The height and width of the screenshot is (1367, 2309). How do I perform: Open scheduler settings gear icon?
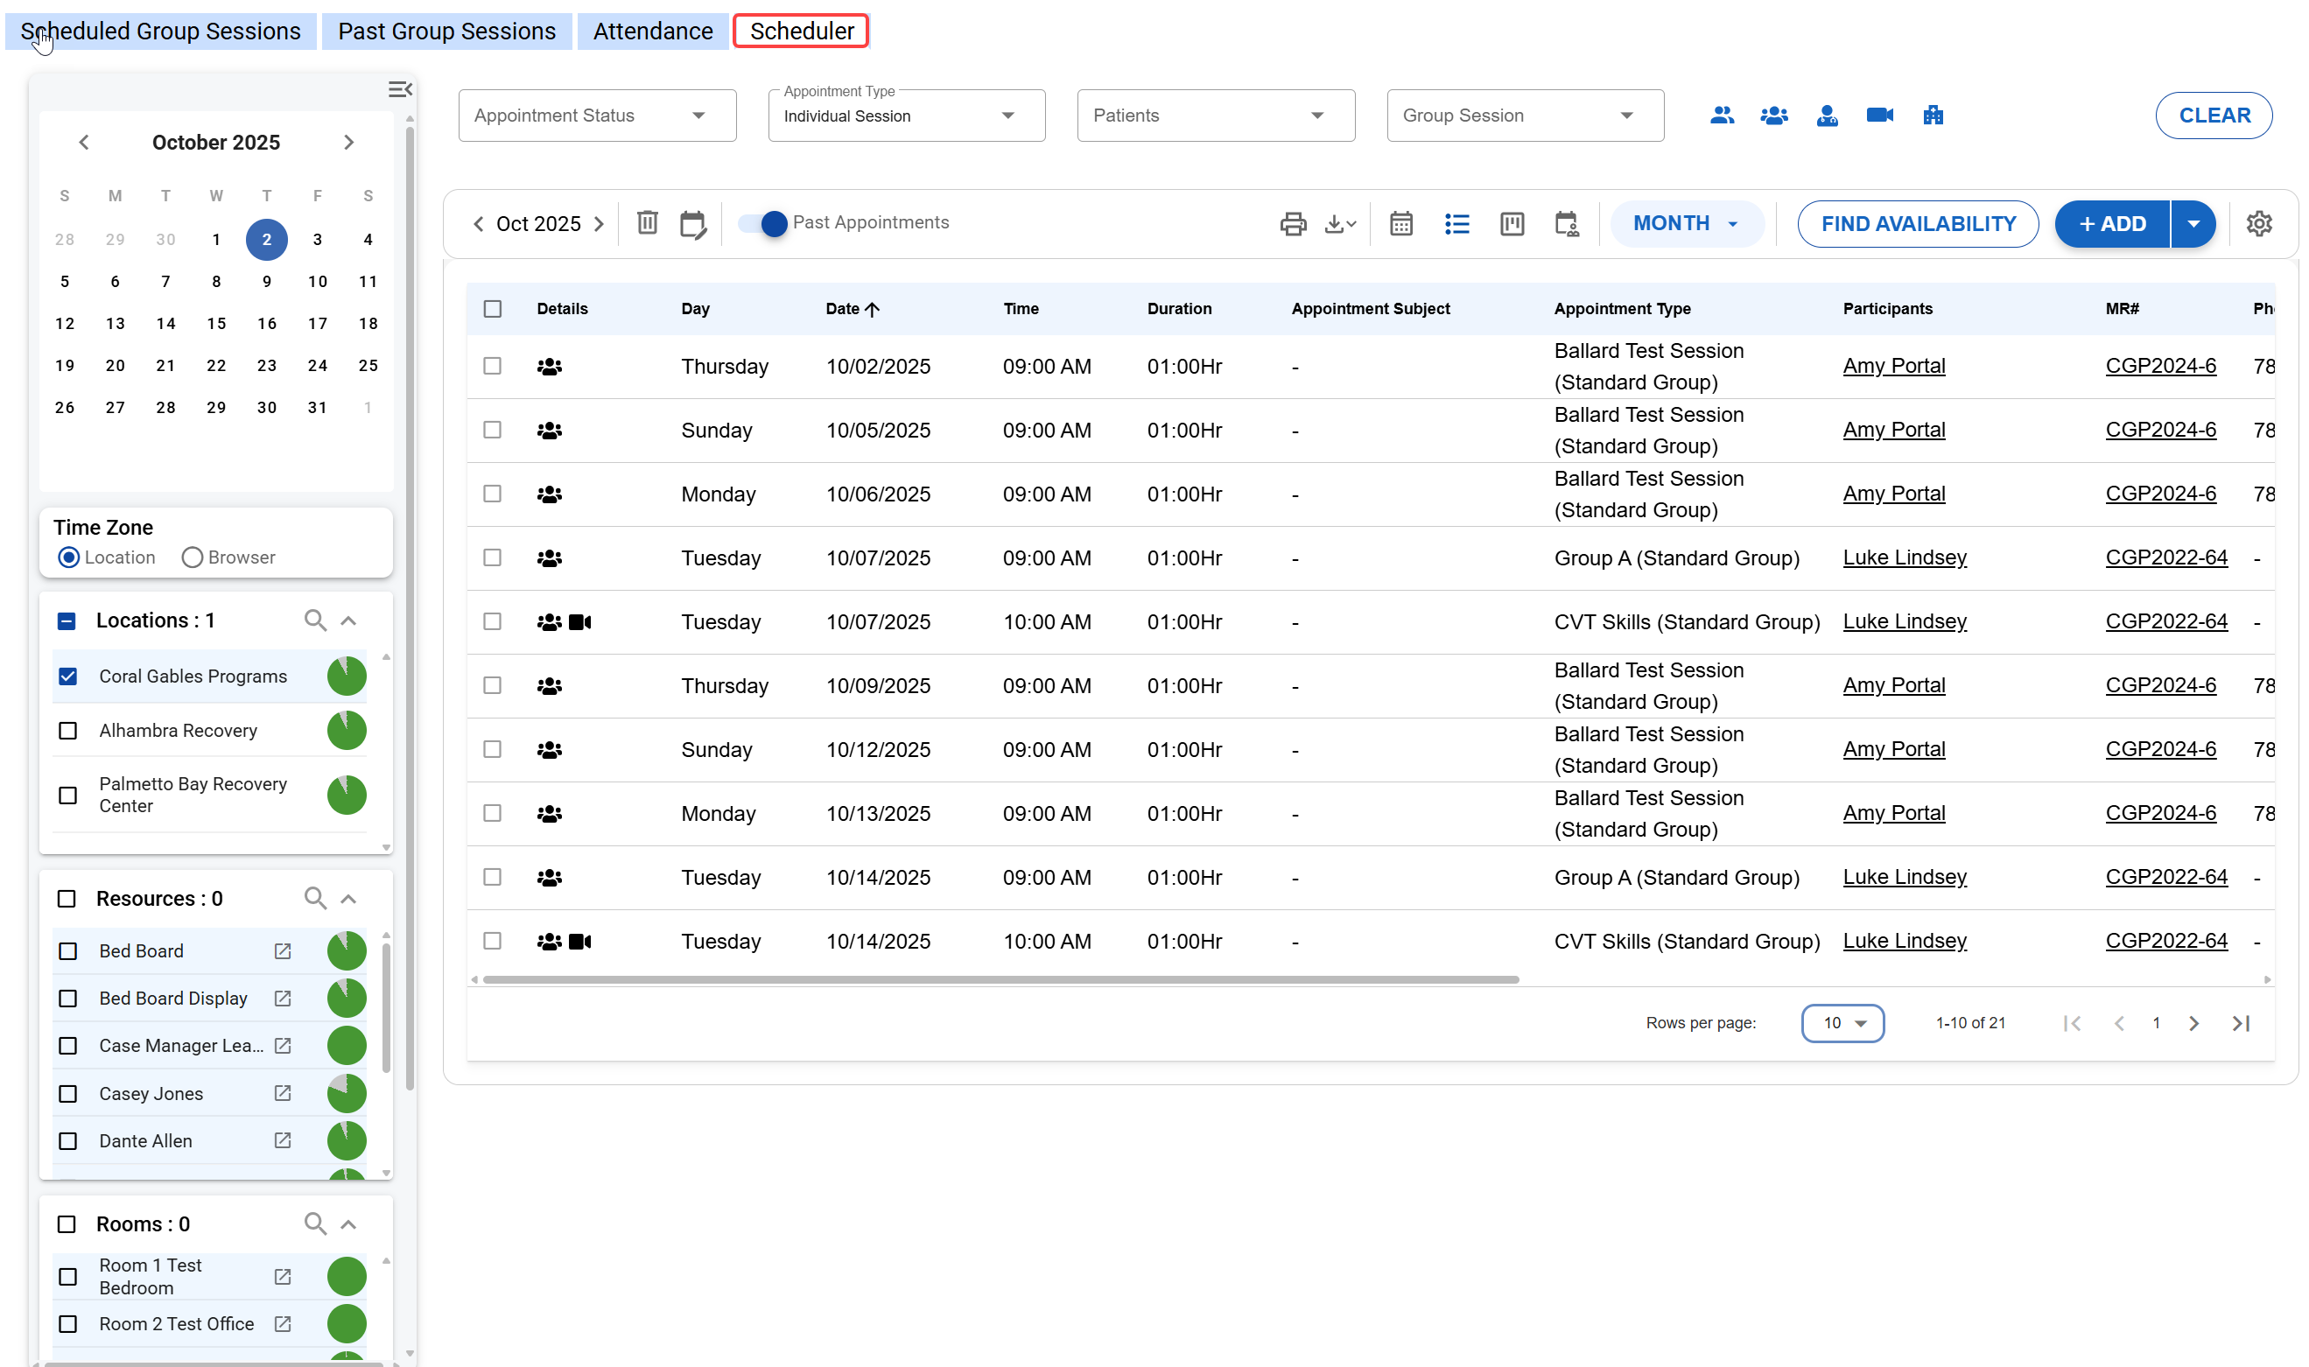[2258, 224]
